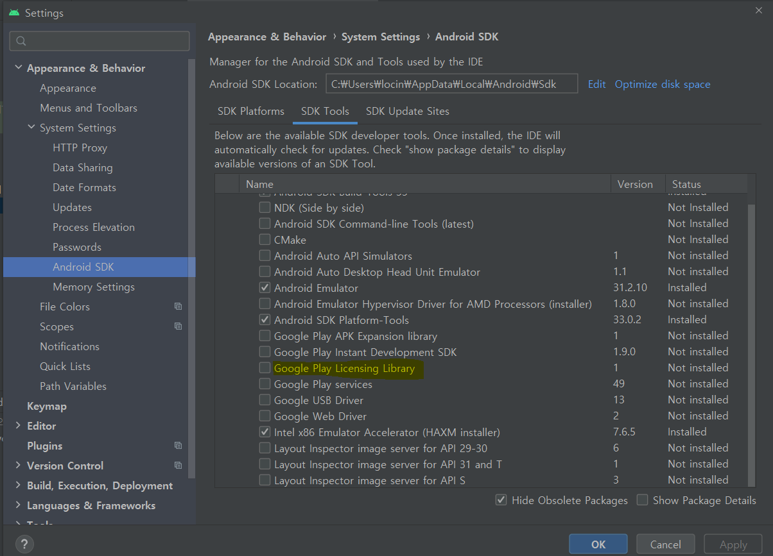Click the Optimize disk space link
Screen dimensions: 773x556
[x=663, y=84]
